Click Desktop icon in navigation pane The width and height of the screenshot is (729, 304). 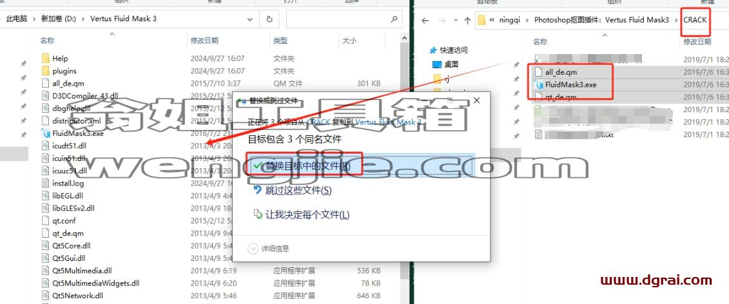tap(436, 64)
